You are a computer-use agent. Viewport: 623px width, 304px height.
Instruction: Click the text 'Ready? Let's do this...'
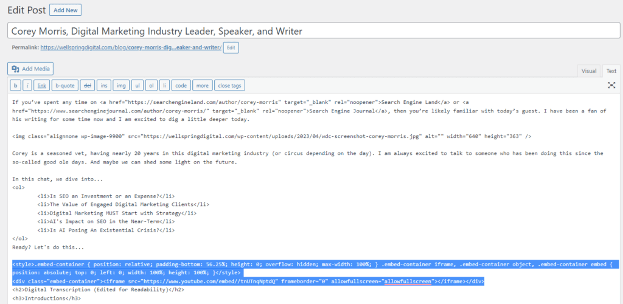[x=48, y=247]
